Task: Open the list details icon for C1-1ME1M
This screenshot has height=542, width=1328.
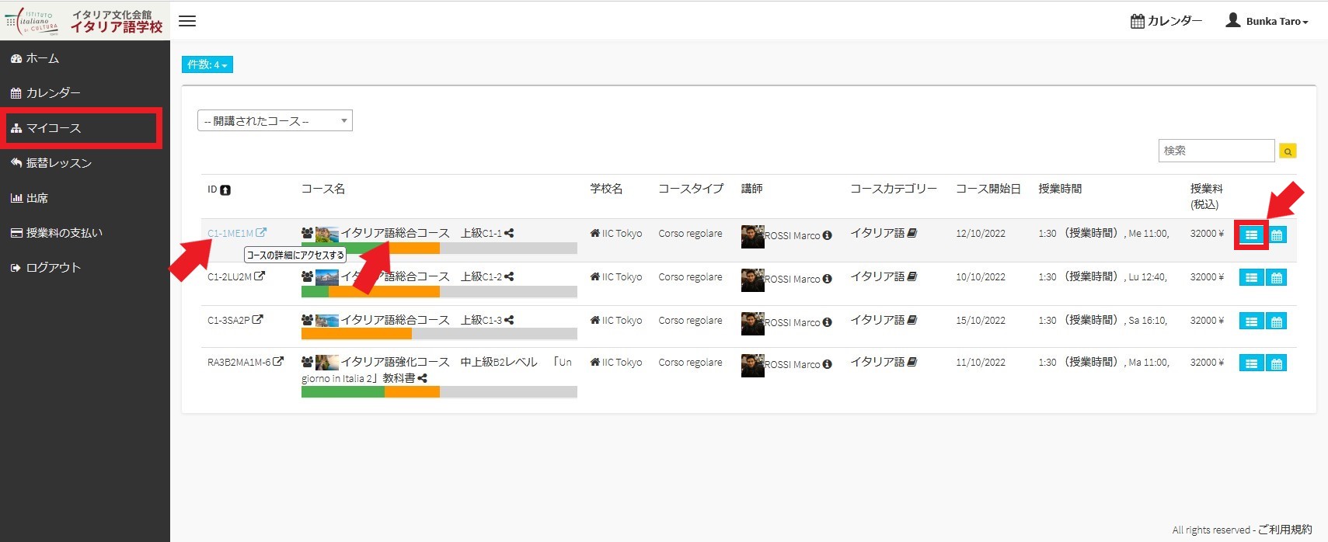Action: pos(1250,235)
